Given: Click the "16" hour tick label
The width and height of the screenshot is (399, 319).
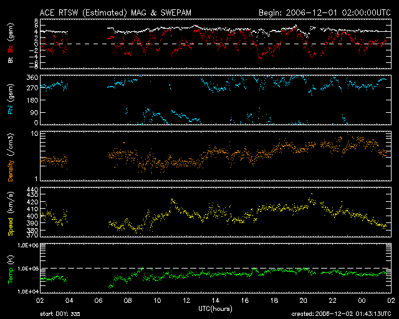Looking at the screenshot, I should (x=245, y=300).
